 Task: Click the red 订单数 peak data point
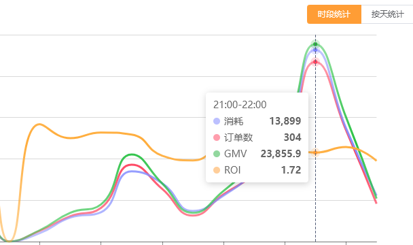(315, 61)
